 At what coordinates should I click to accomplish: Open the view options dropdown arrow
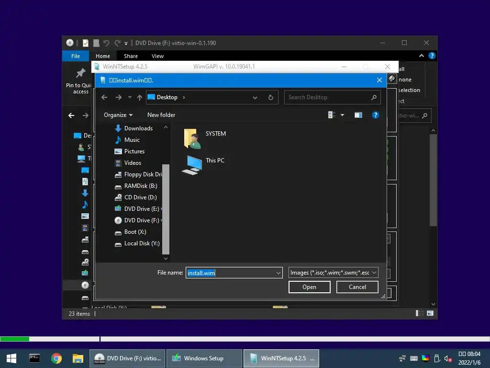pos(343,115)
